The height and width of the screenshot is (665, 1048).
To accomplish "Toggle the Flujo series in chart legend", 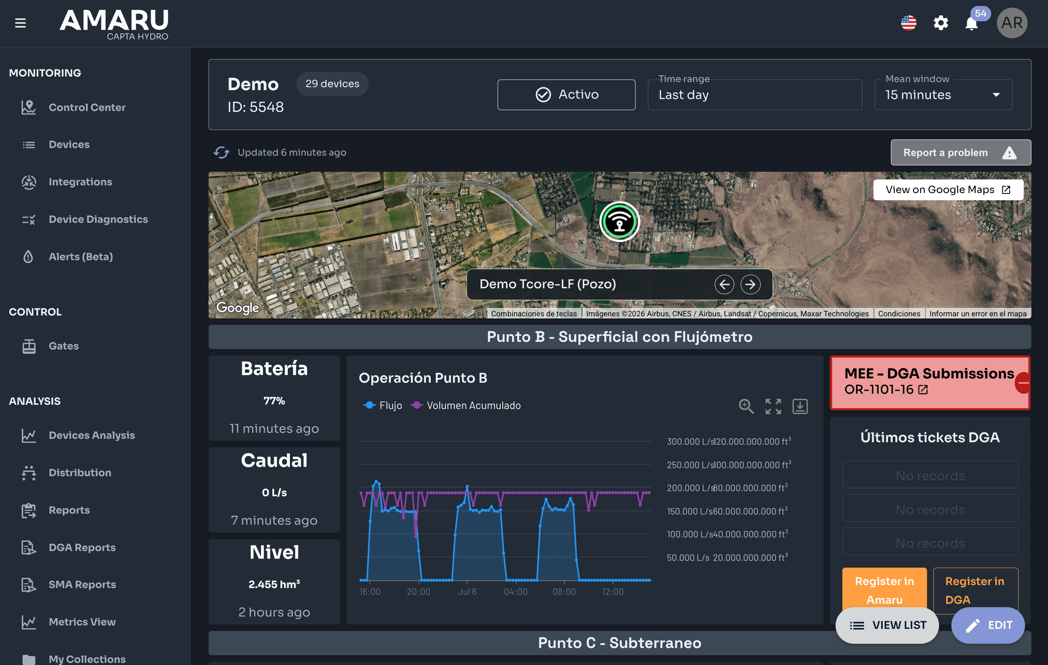I will pos(383,406).
